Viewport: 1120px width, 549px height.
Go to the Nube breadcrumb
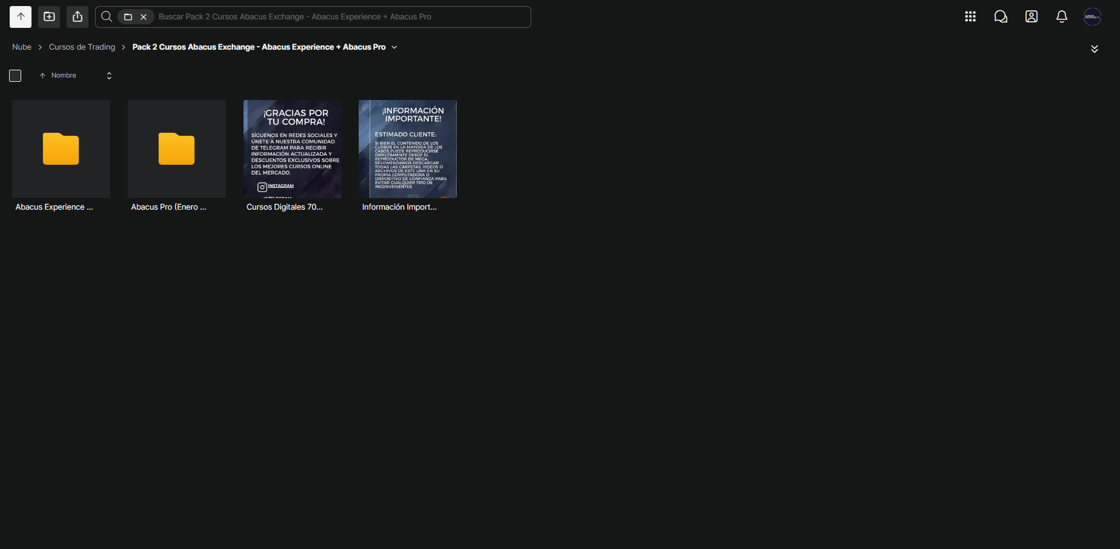click(22, 47)
